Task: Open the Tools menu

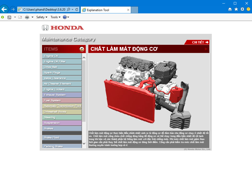Action: coord(55,17)
